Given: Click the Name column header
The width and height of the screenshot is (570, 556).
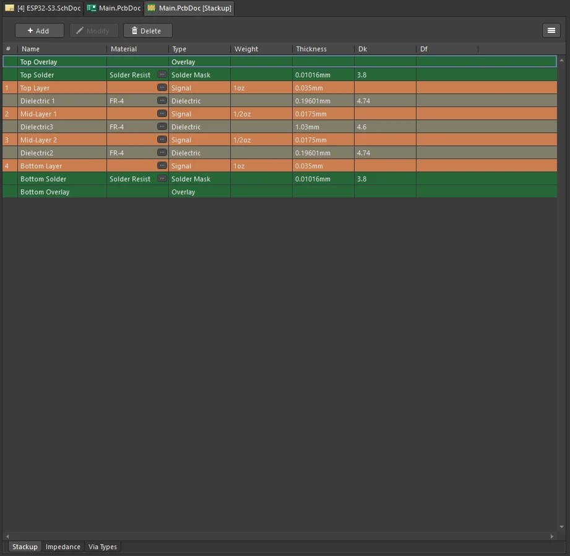Looking at the screenshot, I should [x=62, y=49].
